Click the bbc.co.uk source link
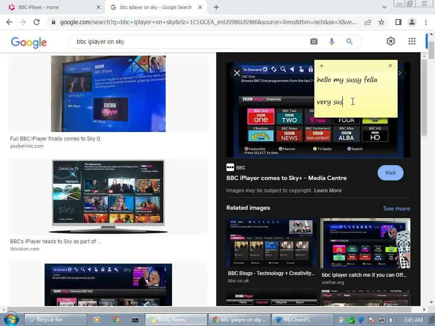This screenshot has width=435, height=326. pos(239,281)
